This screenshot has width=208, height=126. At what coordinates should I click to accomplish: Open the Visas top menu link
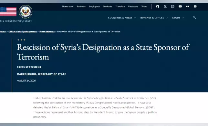click(x=144, y=6)
